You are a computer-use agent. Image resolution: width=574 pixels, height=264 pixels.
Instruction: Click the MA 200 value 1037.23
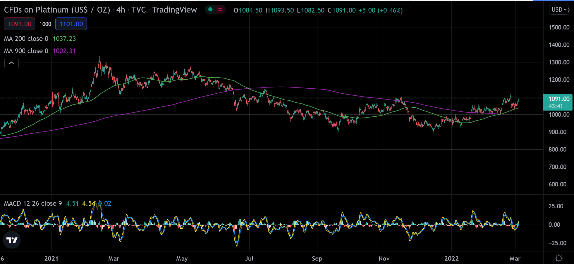click(64, 39)
